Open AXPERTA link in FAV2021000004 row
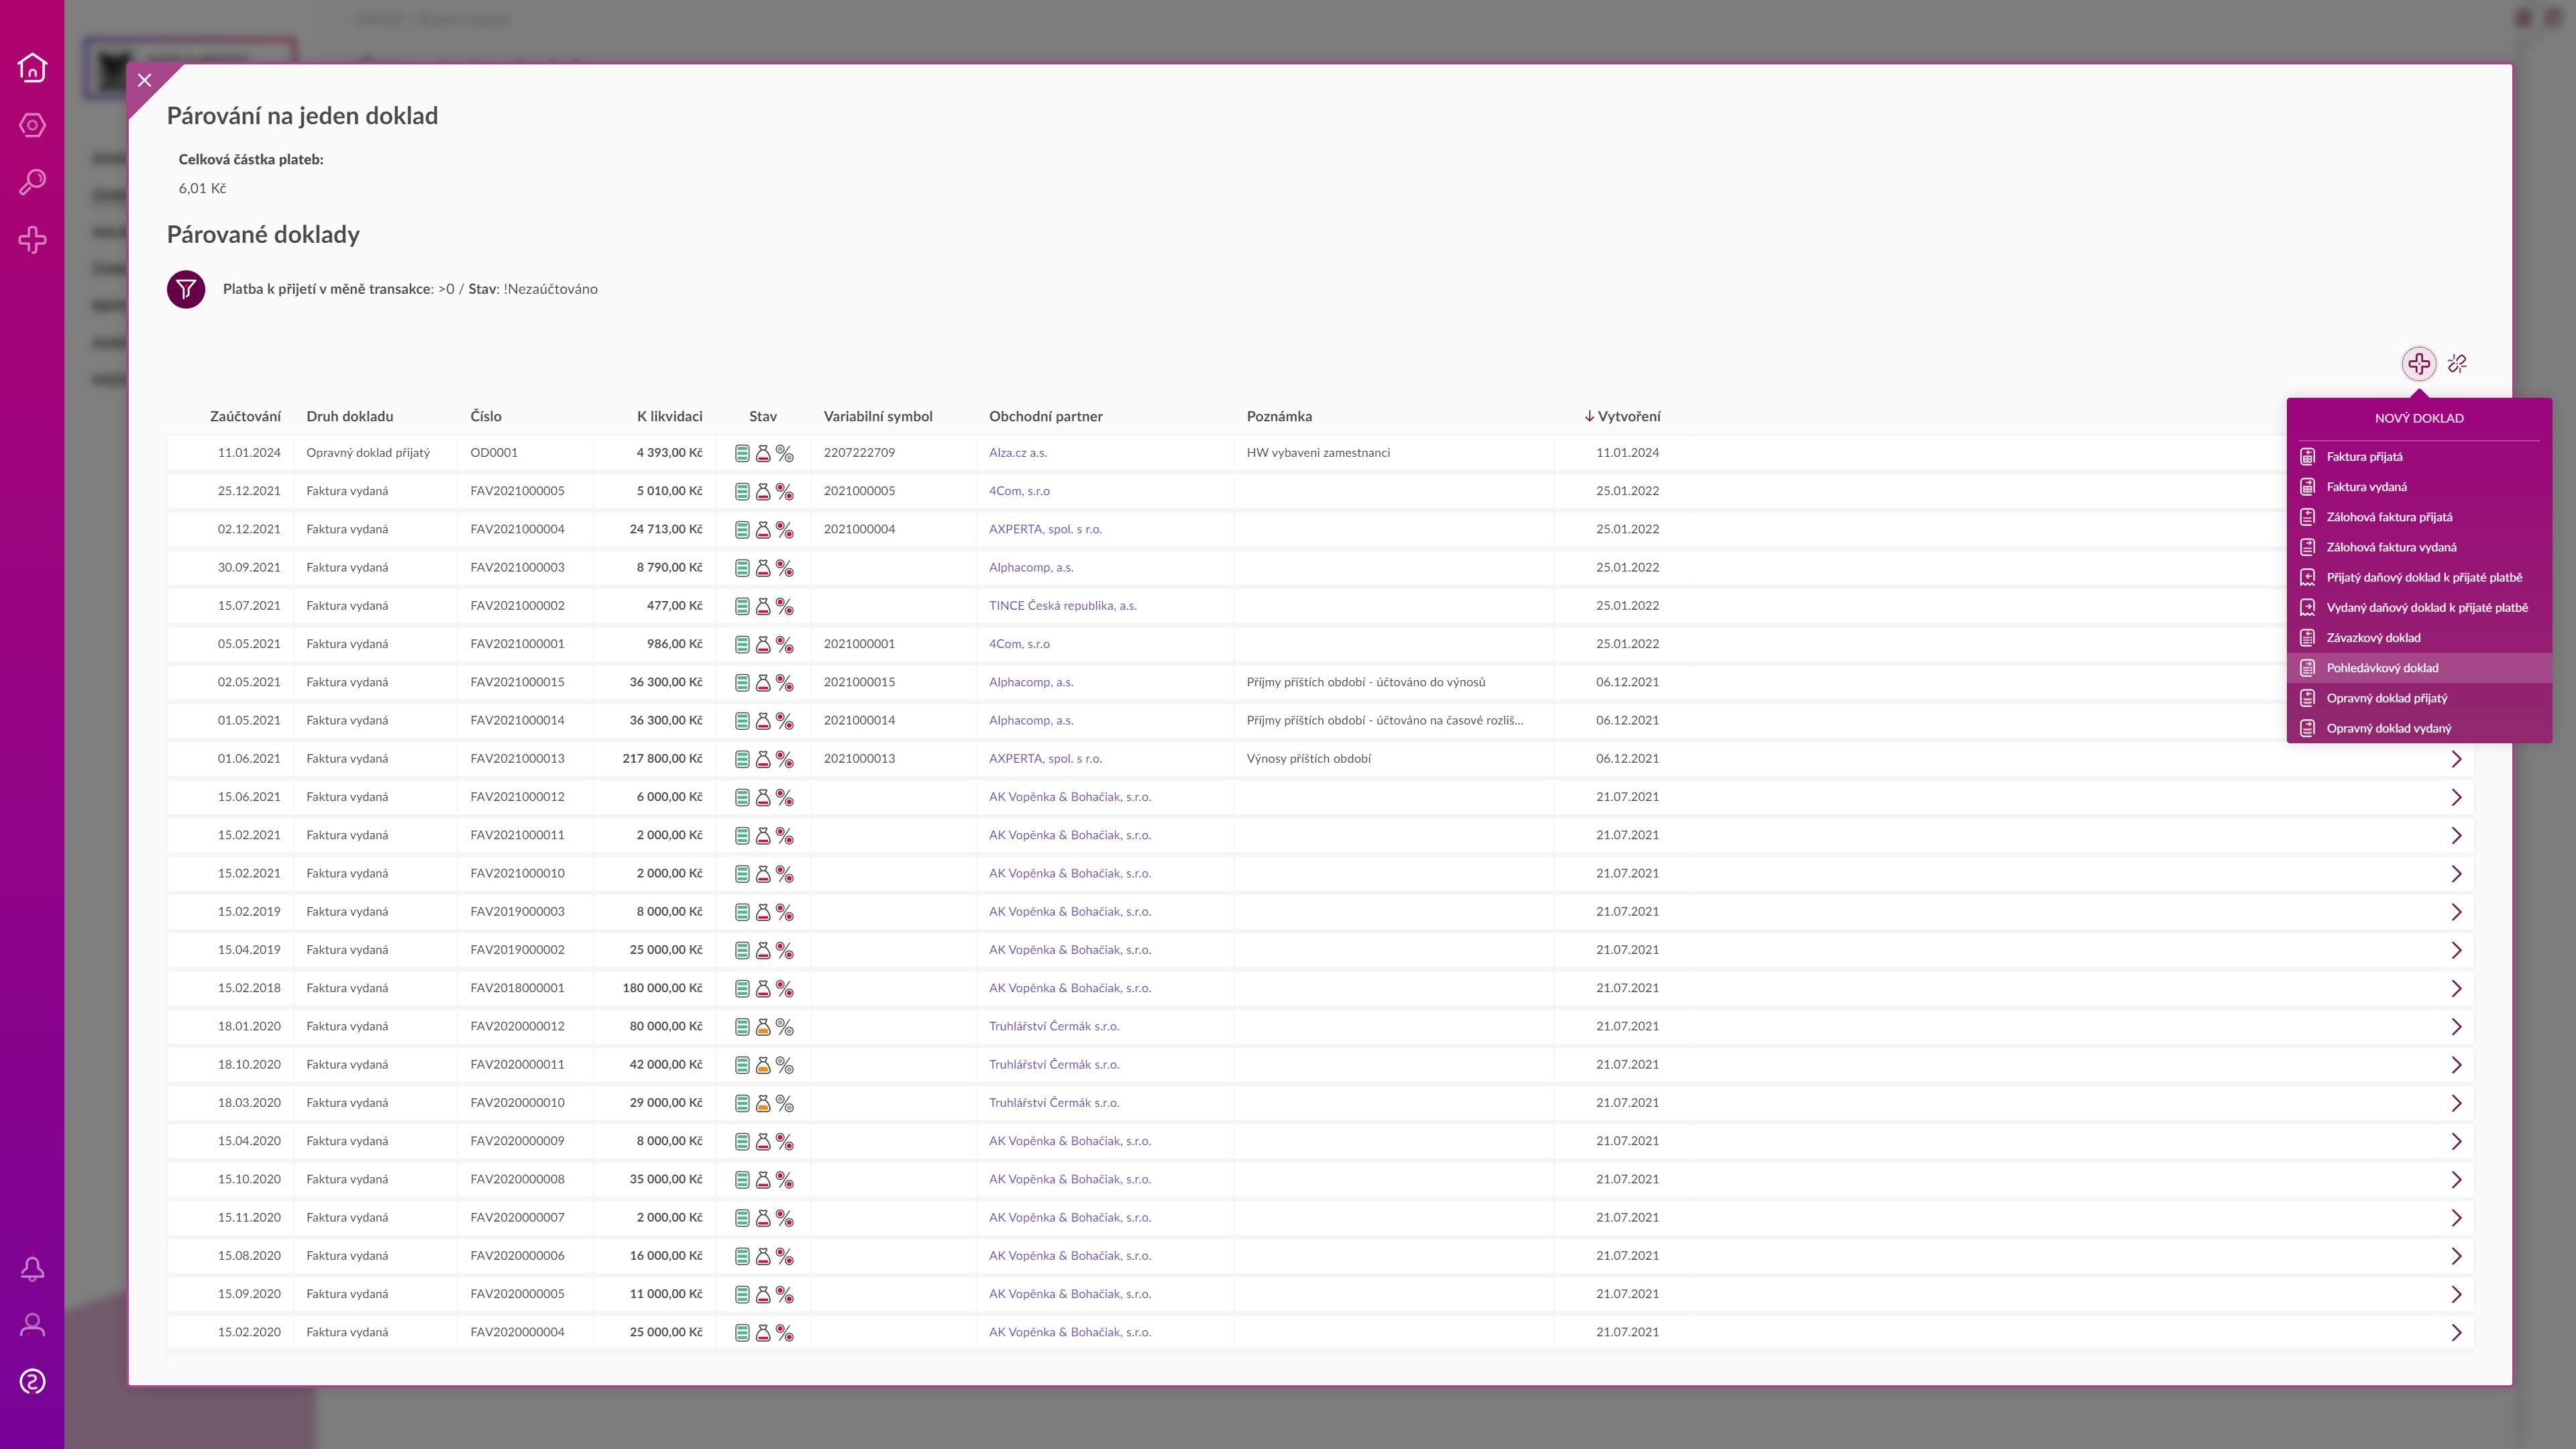 (x=1045, y=529)
